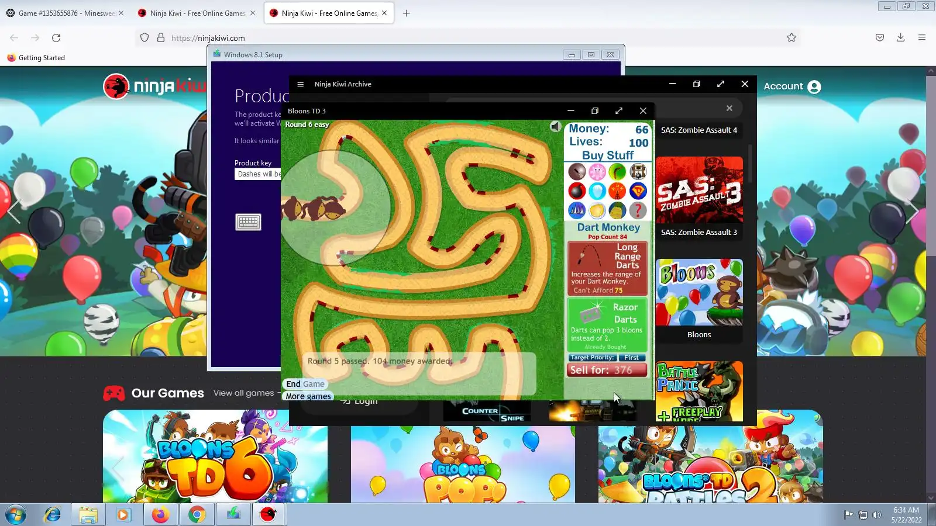Screen dimensions: 936x526
Task: Change Target Priority from First
Action: click(631, 358)
